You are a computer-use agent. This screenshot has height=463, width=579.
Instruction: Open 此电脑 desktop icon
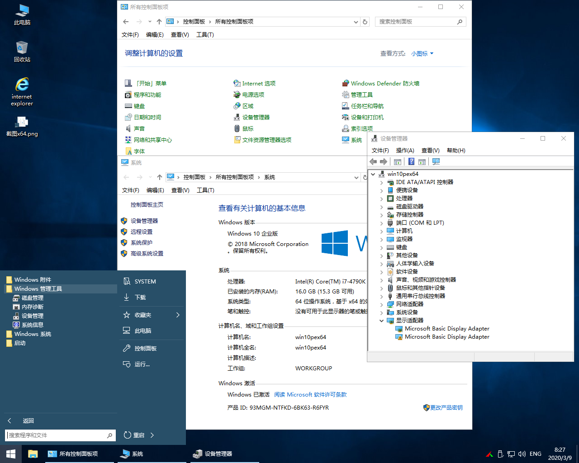[22, 14]
